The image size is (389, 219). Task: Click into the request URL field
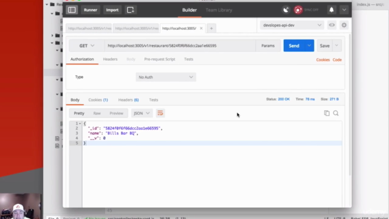click(180, 46)
